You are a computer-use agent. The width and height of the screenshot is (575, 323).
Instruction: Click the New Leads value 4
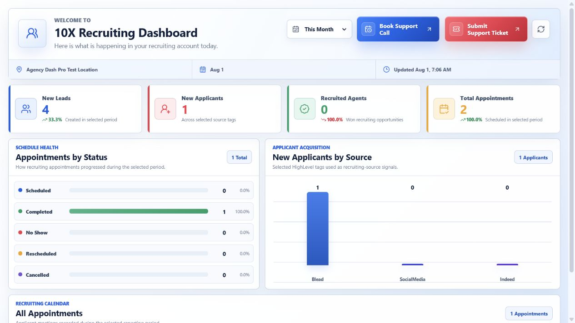[45, 109]
